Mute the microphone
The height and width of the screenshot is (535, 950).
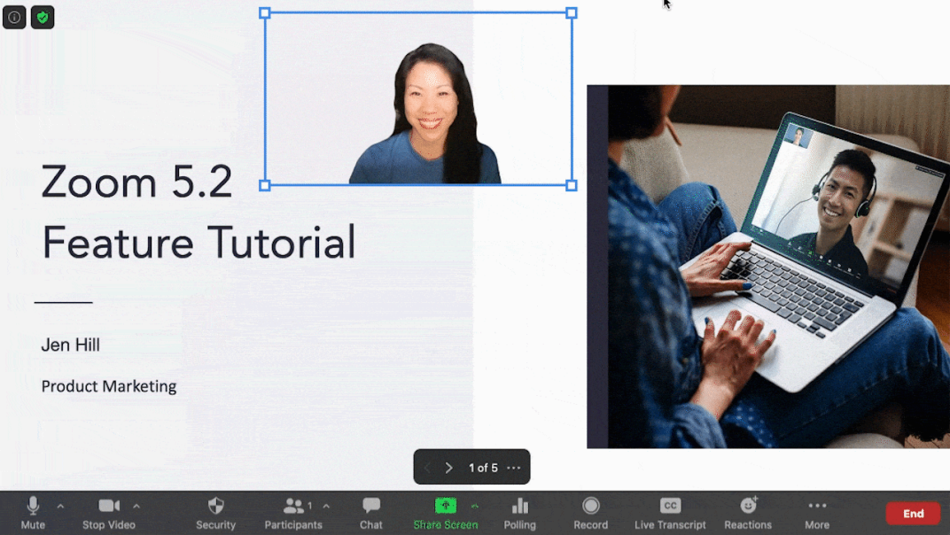tap(33, 512)
